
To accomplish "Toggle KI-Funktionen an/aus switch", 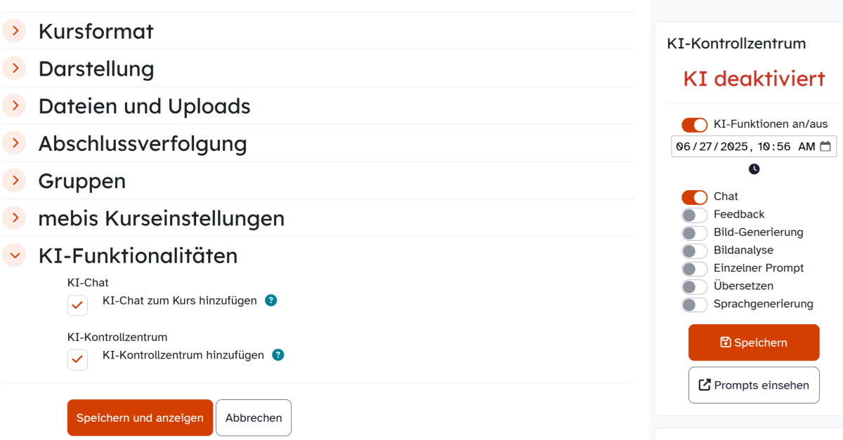I will pos(694,125).
